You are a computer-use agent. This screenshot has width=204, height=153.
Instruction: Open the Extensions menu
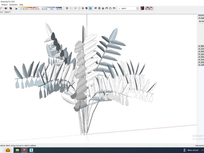click(14, 5)
